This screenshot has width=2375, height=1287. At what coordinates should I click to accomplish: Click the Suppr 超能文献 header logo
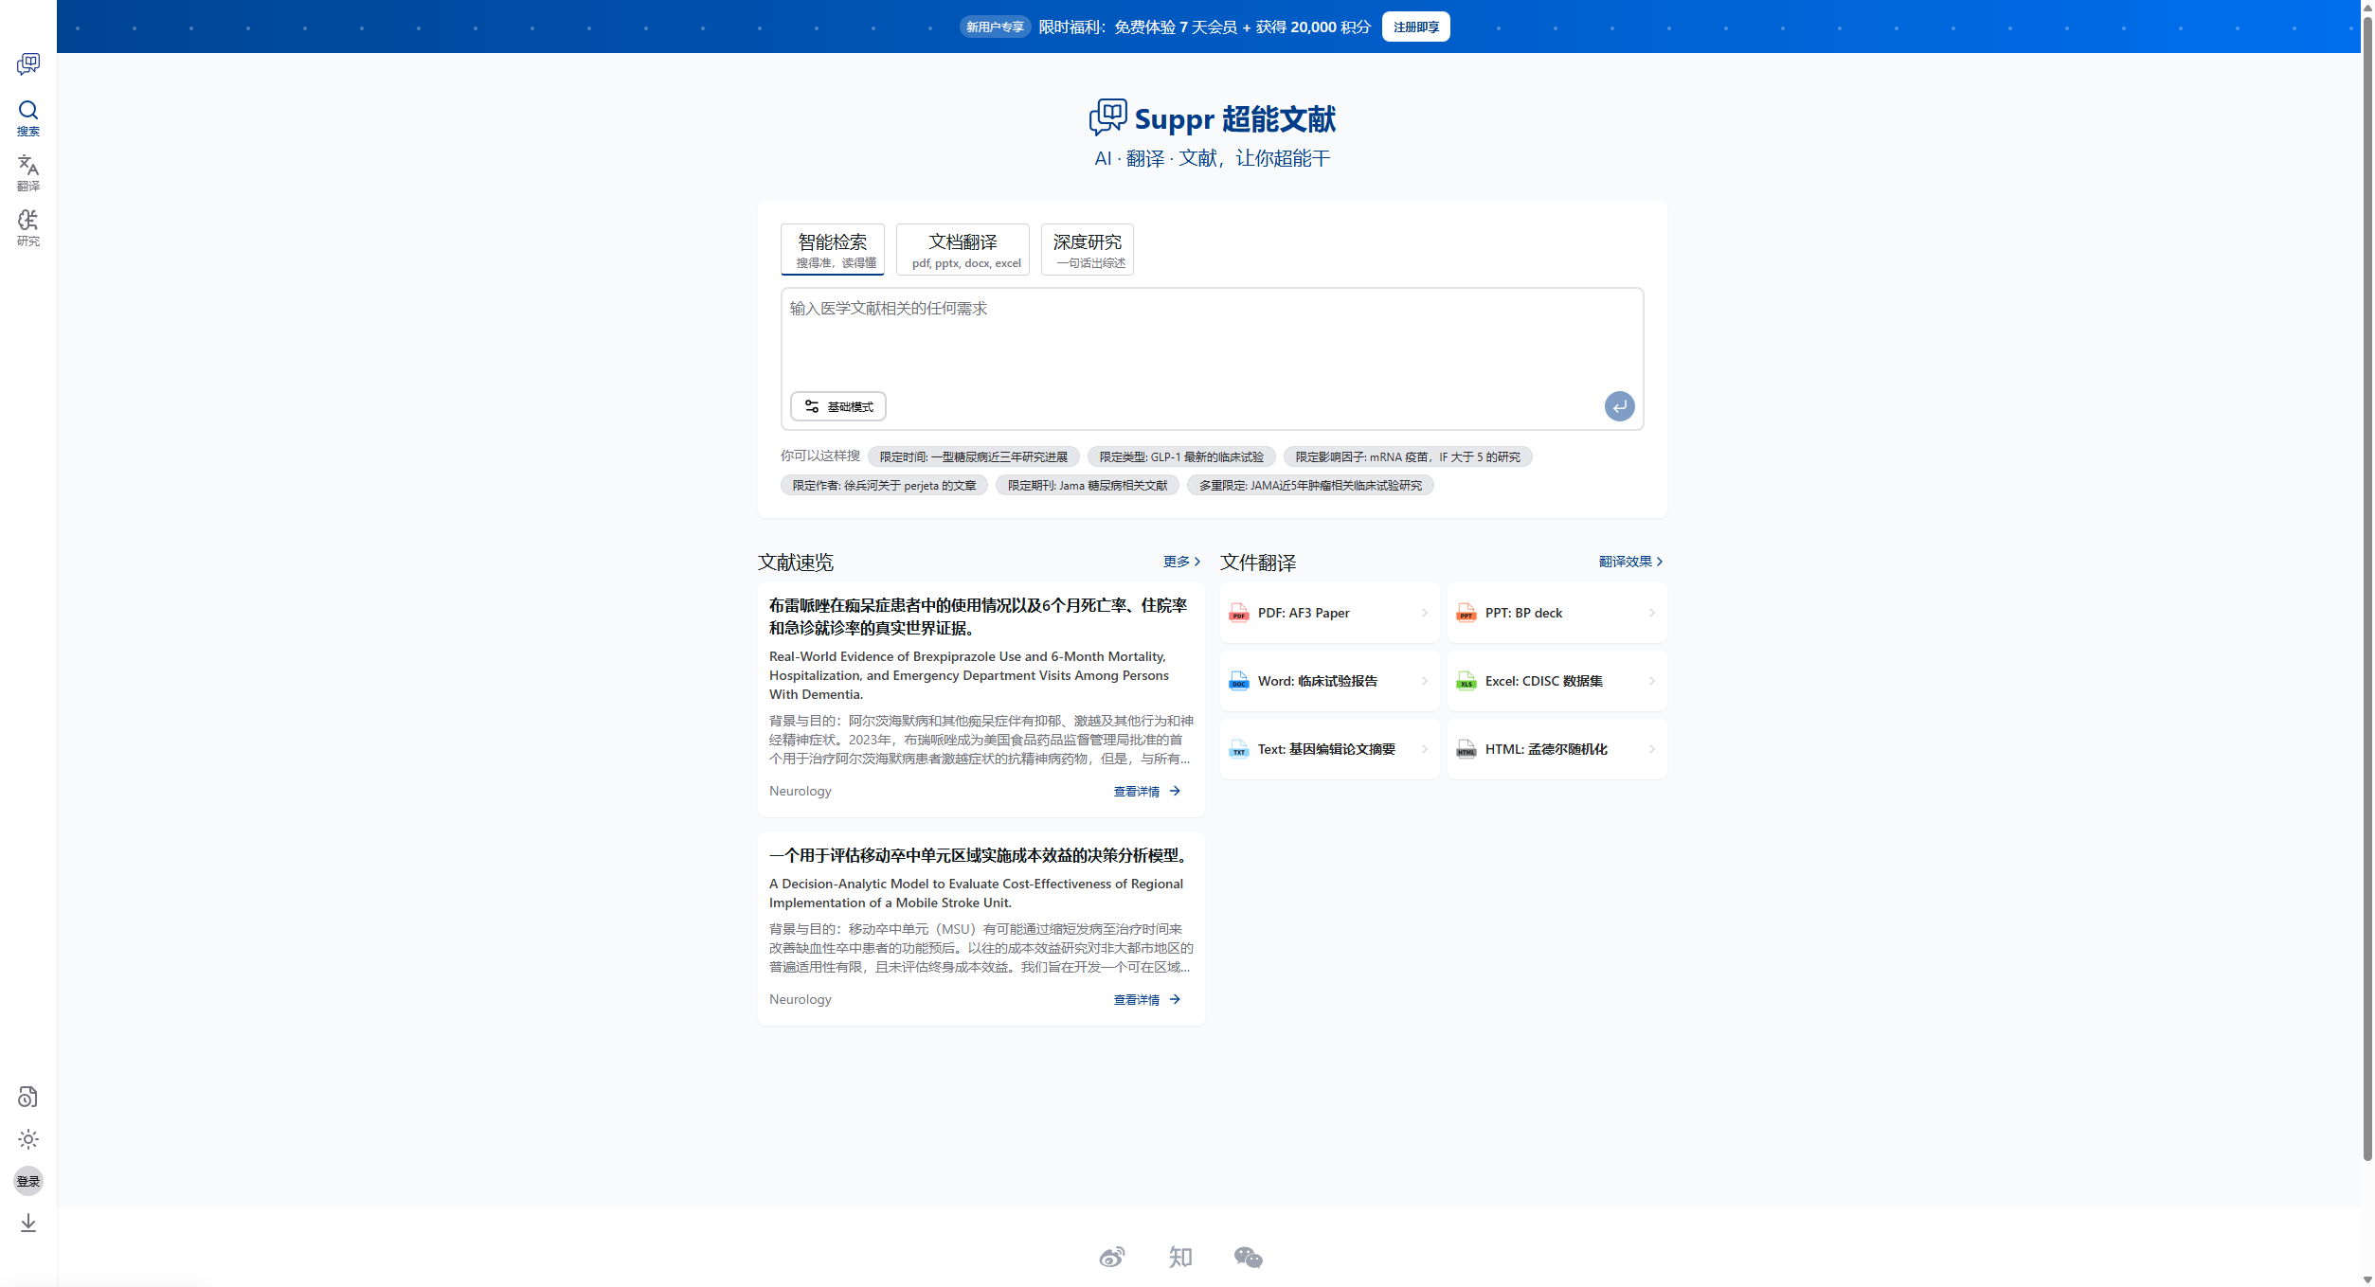click(x=1212, y=118)
